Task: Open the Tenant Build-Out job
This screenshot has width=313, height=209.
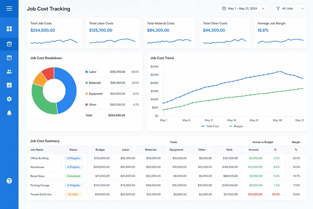Action: 167,194
